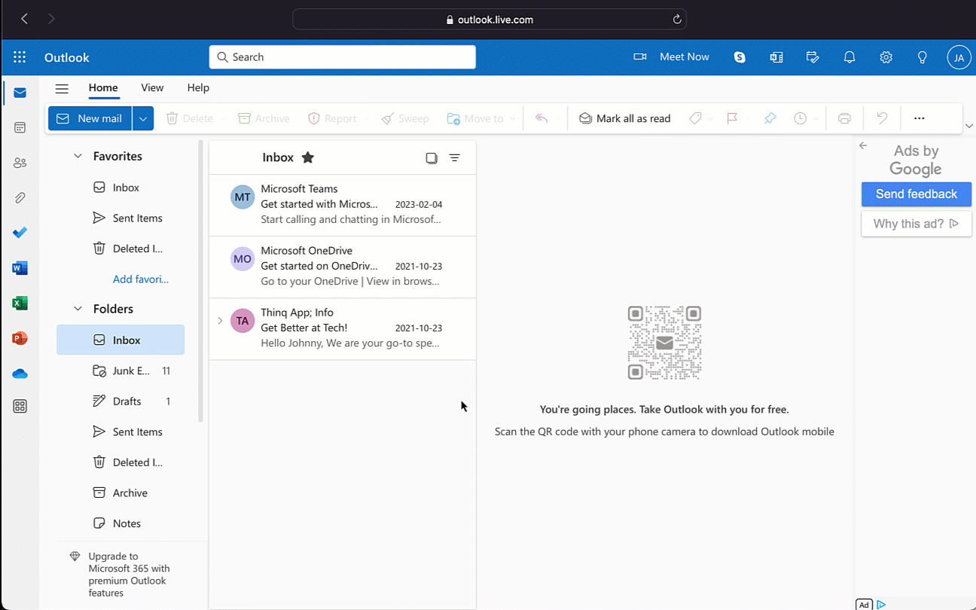Screen dimensions: 976x610
Task: Click Add favorite link
Action: pyautogui.click(x=141, y=279)
